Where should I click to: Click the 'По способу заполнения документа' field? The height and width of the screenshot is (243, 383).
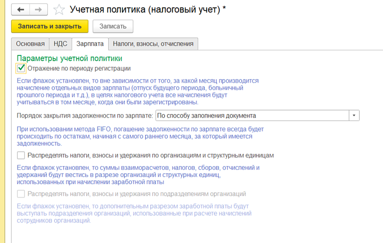[x=251, y=116]
